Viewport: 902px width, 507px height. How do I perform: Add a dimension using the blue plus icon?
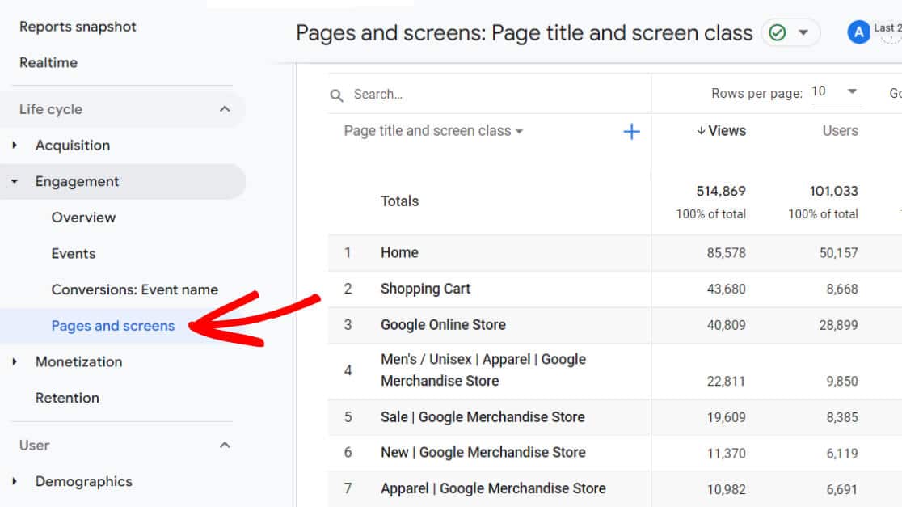click(631, 131)
